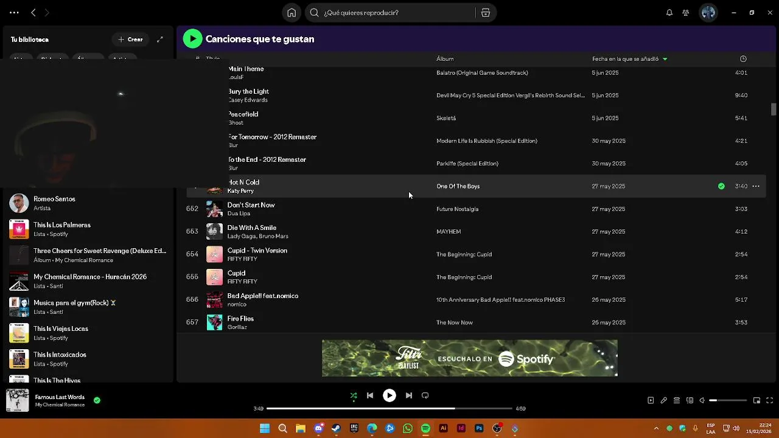Sort by the Álbum column header
The width and height of the screenshot is (779, 438).
[445, 59]
